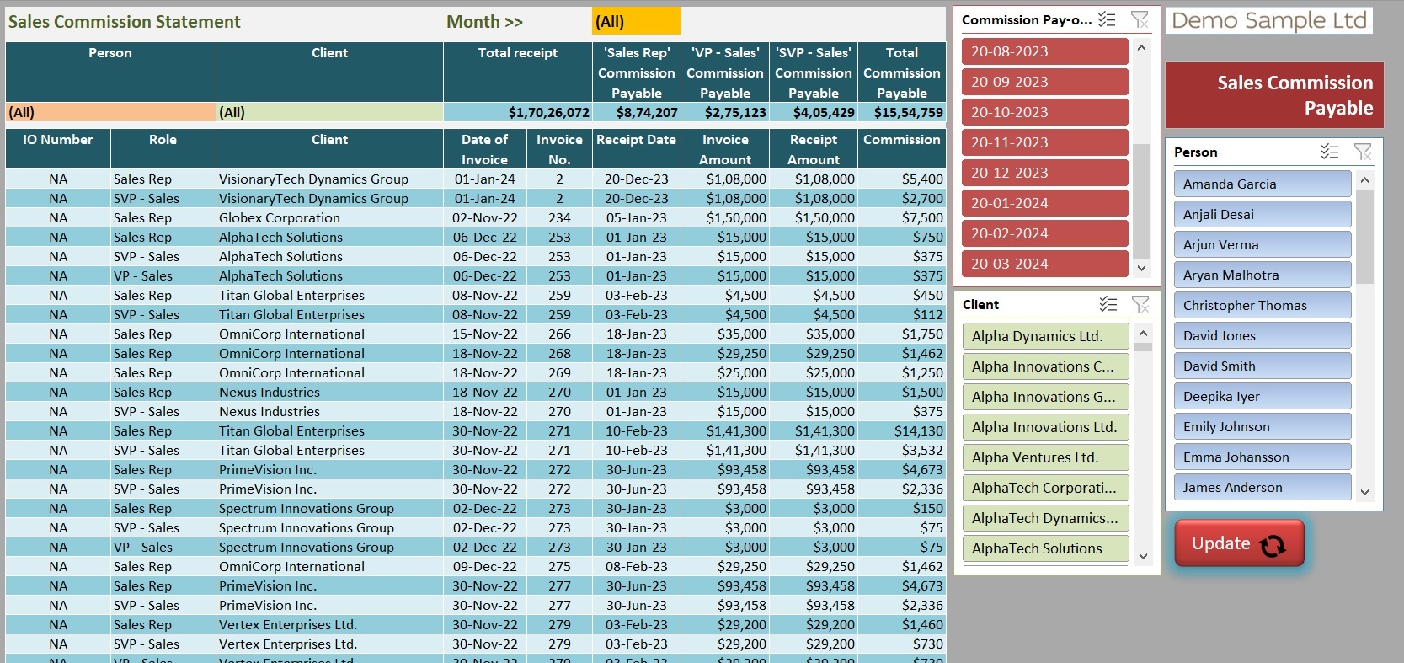The width and height of the screenshot is (1404, 663).
Task: Click the Total receipt value cell
Action: 517,112
